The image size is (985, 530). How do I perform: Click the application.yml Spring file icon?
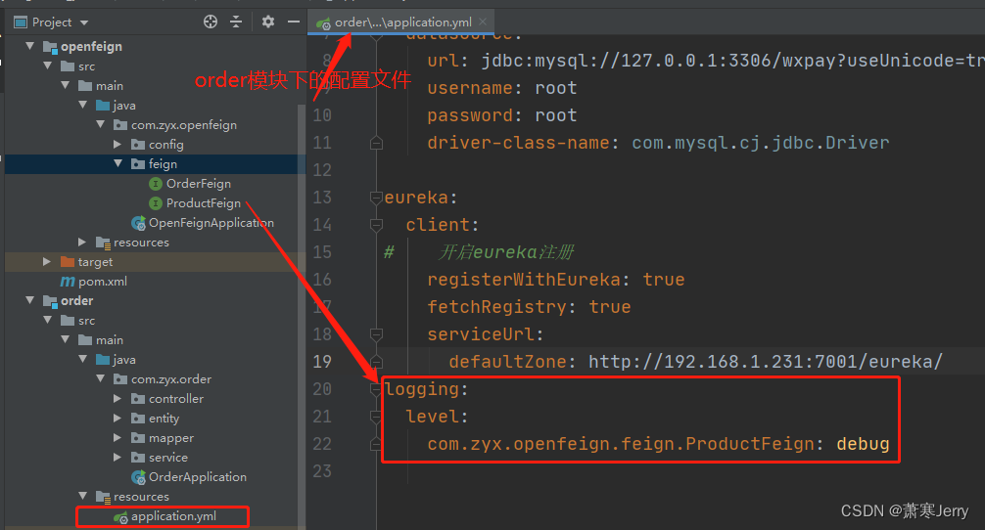(x=120, y=517)
